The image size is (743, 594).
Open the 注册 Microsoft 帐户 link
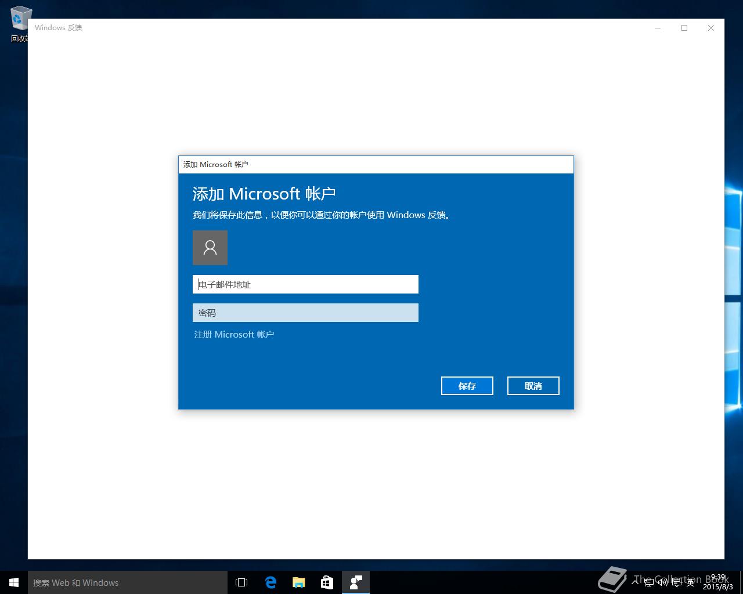234,335
